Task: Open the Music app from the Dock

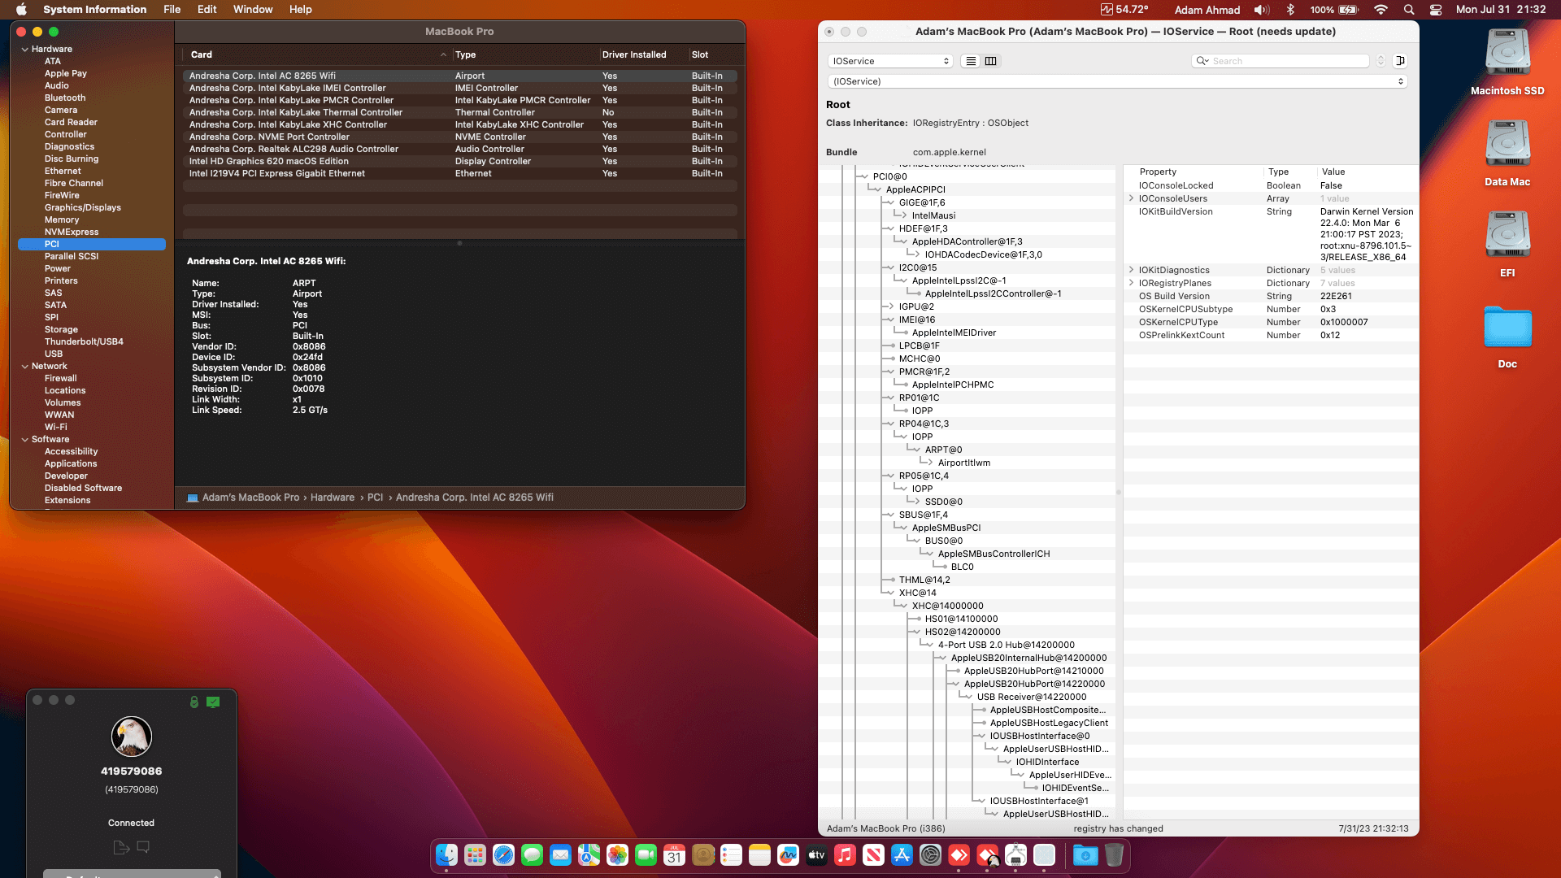Action: (844, 855)
